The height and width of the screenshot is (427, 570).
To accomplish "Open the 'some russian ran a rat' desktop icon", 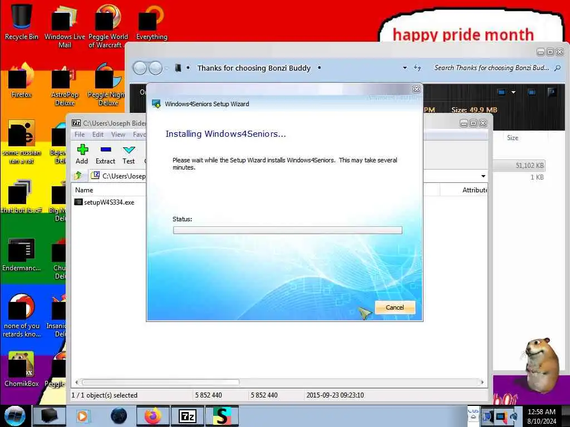I will coord(22,142).
